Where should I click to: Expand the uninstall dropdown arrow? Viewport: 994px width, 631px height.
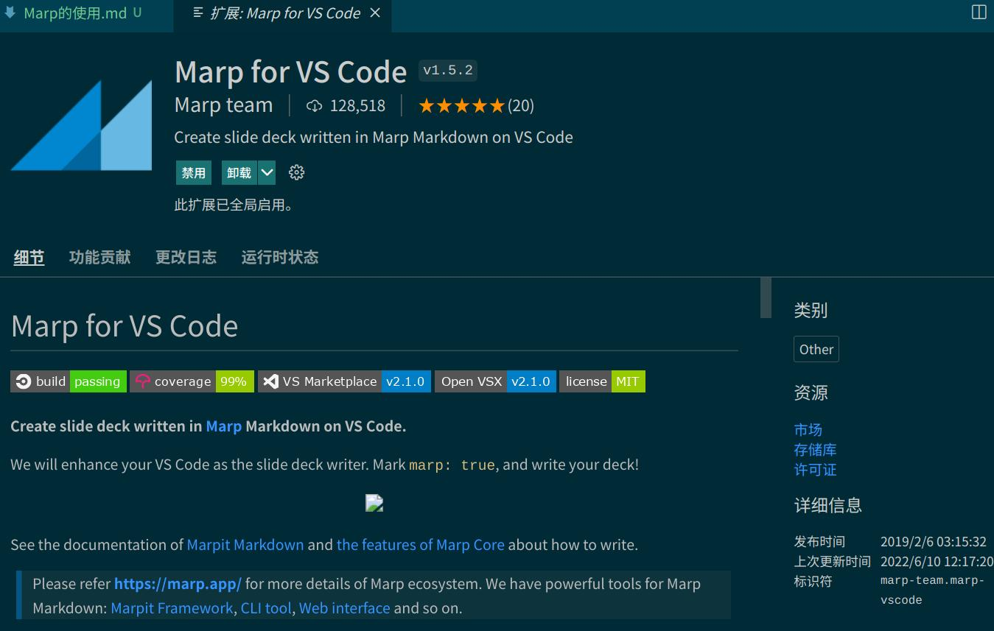coord(267,172)
